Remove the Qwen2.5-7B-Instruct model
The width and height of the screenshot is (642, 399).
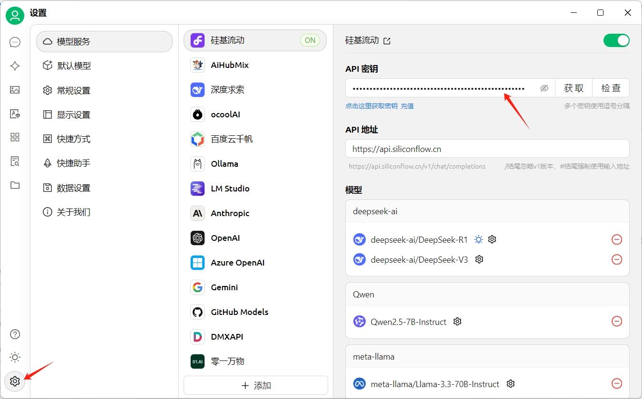click(617, 322)
